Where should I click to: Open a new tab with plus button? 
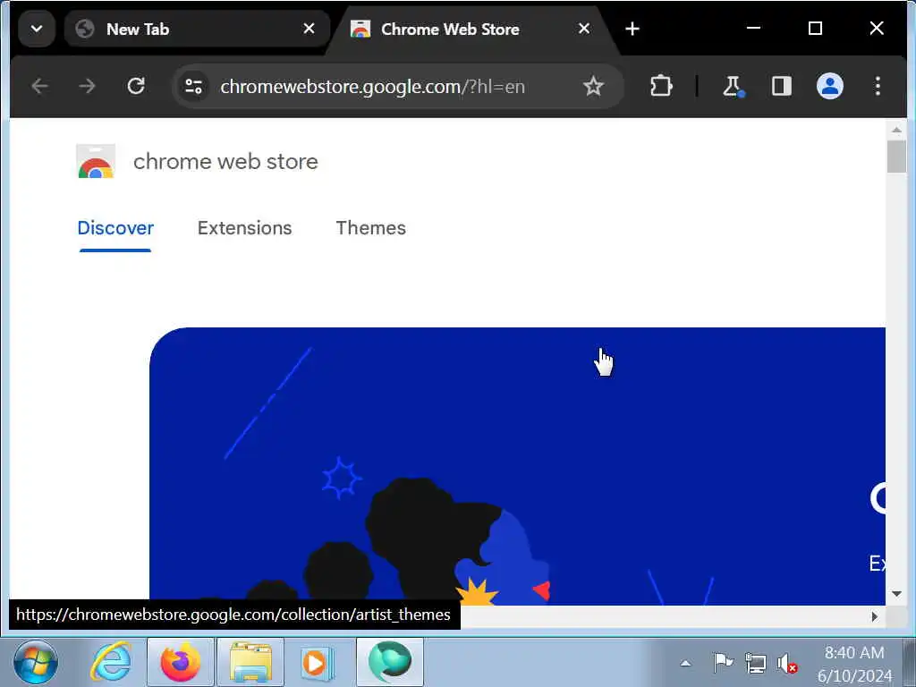[632, 29]
